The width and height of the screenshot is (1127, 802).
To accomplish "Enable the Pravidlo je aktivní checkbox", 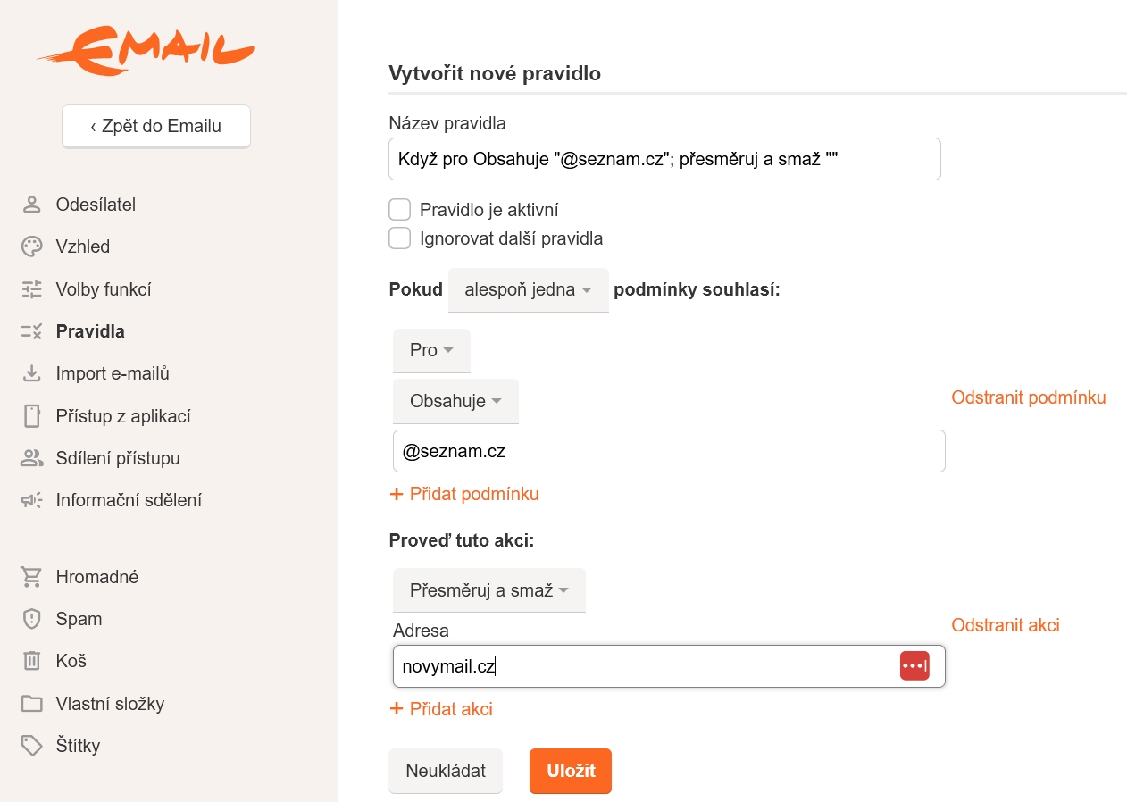I will [400, 210].
